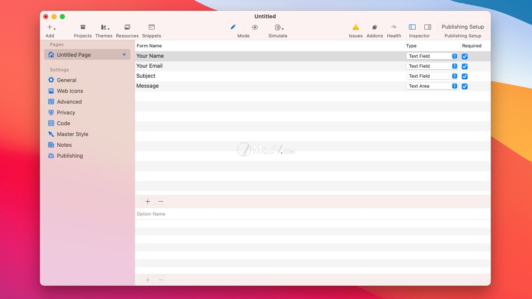Select the Notes settings label
The image size is (532, 299).
tap(64, 145)
